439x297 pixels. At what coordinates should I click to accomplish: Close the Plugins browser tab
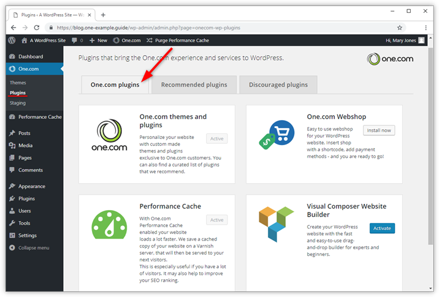click(90, 15)
